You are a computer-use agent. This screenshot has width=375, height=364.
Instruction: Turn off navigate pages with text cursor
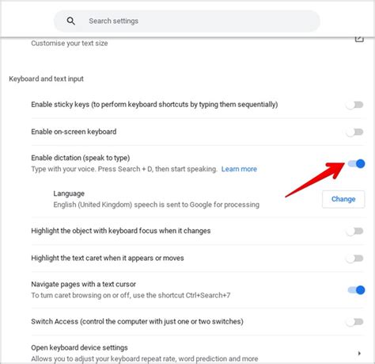356,290
